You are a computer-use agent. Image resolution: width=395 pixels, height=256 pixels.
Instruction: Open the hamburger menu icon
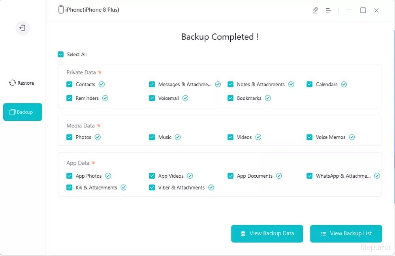tap(328, 10)
